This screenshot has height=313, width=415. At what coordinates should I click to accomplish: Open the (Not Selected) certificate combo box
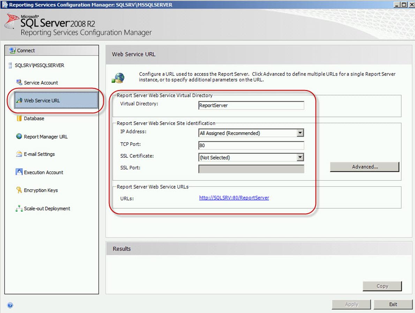[x=251, y=157]
